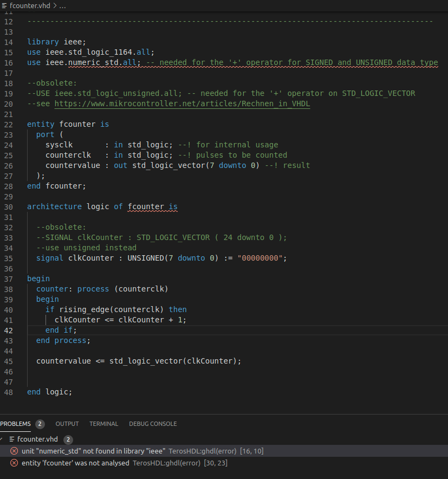Click line number 30 in the gutter

point(8,206)
